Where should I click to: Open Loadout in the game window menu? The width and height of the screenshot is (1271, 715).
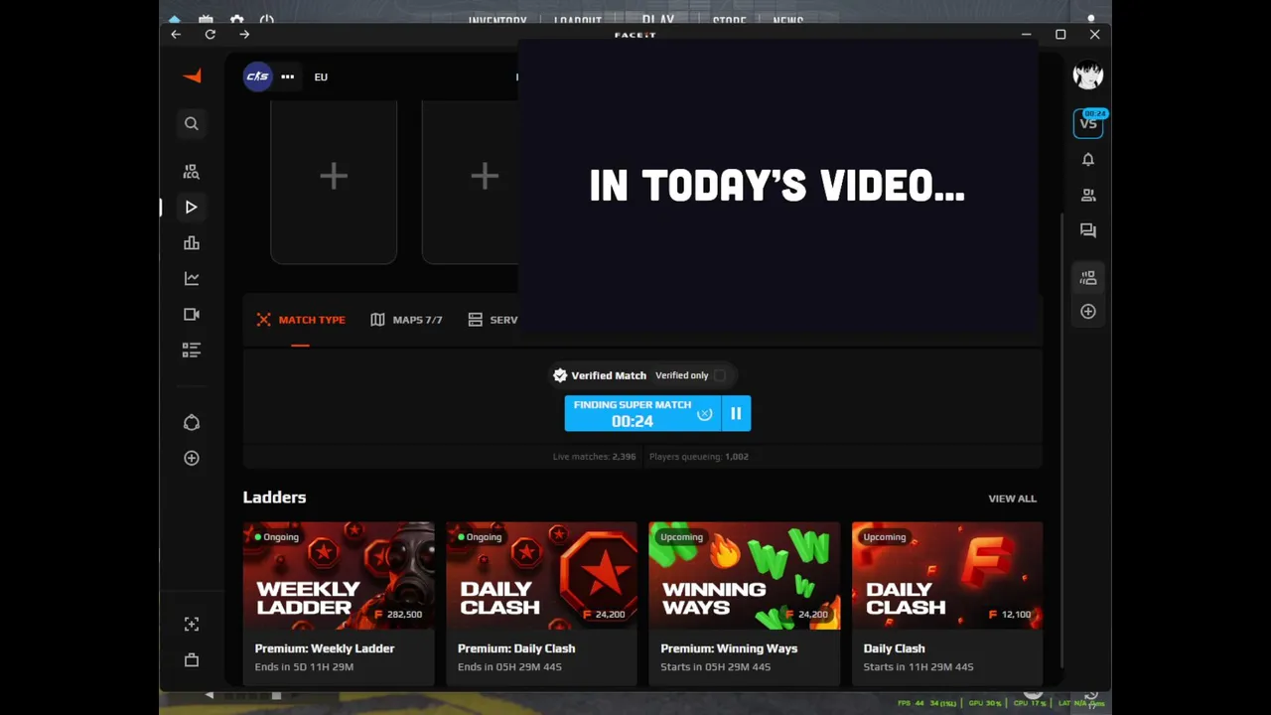578,20
